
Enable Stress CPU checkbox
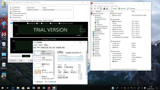[x=13, y=7]
